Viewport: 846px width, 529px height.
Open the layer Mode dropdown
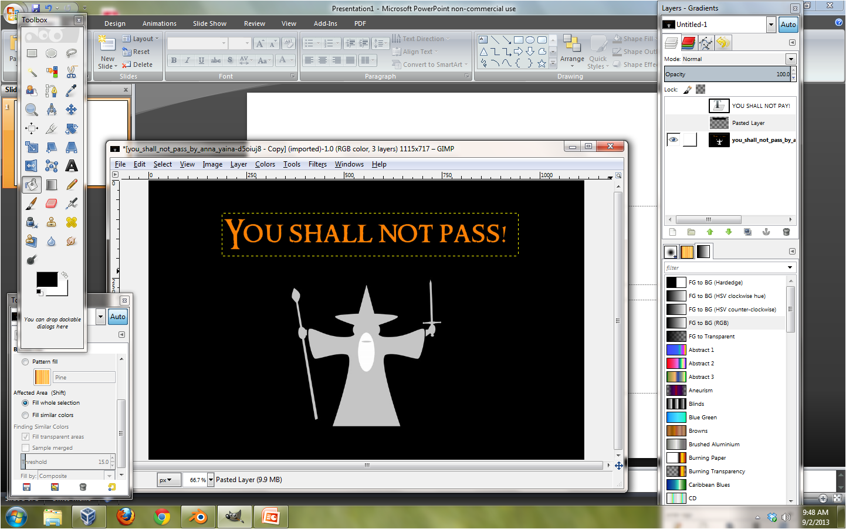point(791,59)
